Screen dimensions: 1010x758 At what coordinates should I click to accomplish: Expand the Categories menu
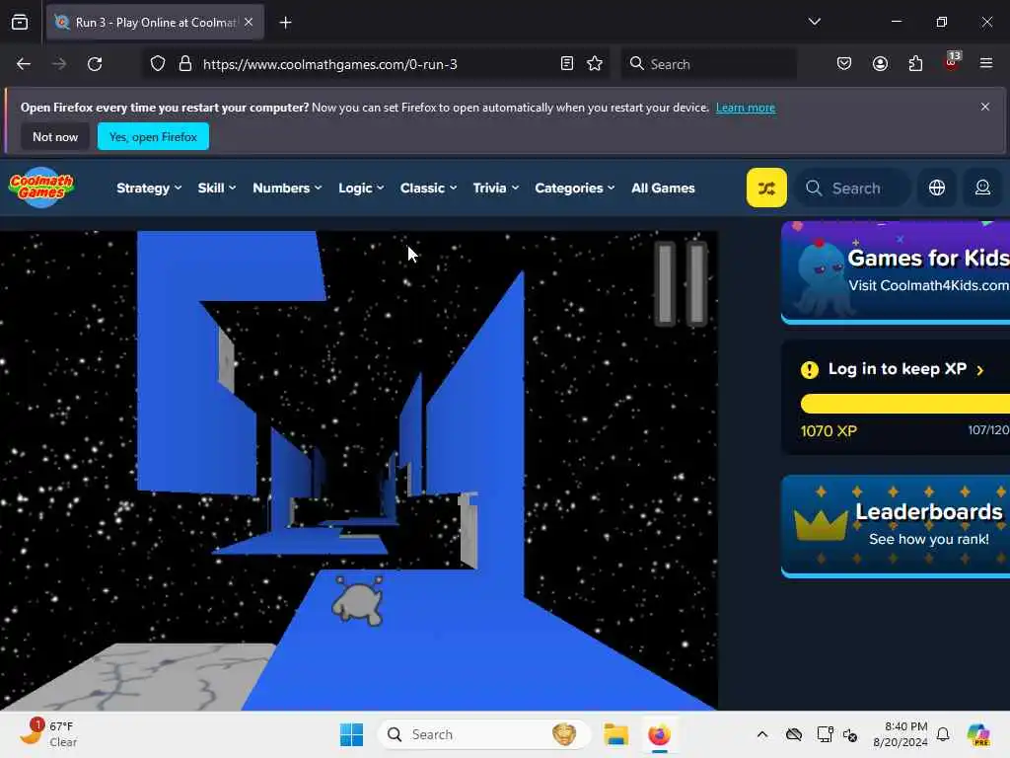tap(575, 189)
